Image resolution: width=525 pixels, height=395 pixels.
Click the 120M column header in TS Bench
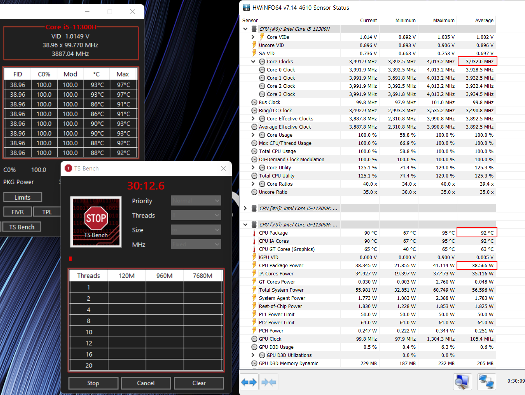(x=127, y=276)
